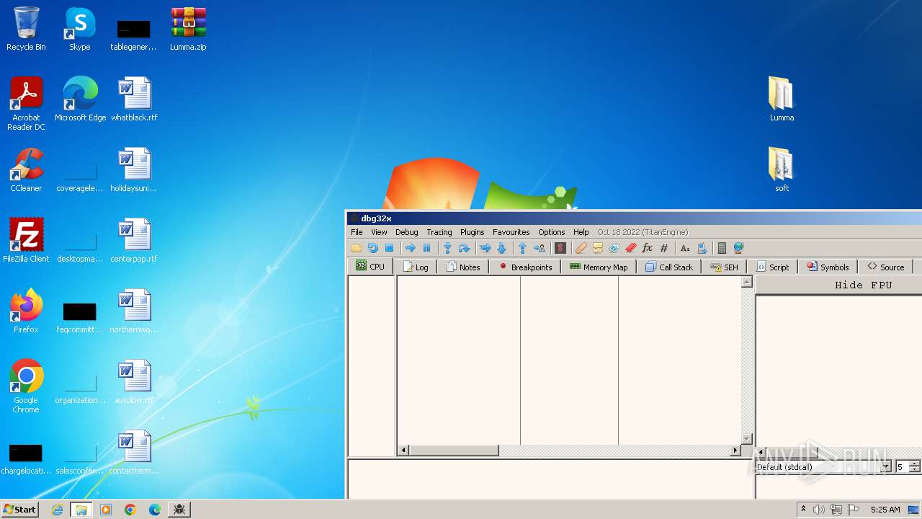Open the Variables hash icon

point(664,248)
